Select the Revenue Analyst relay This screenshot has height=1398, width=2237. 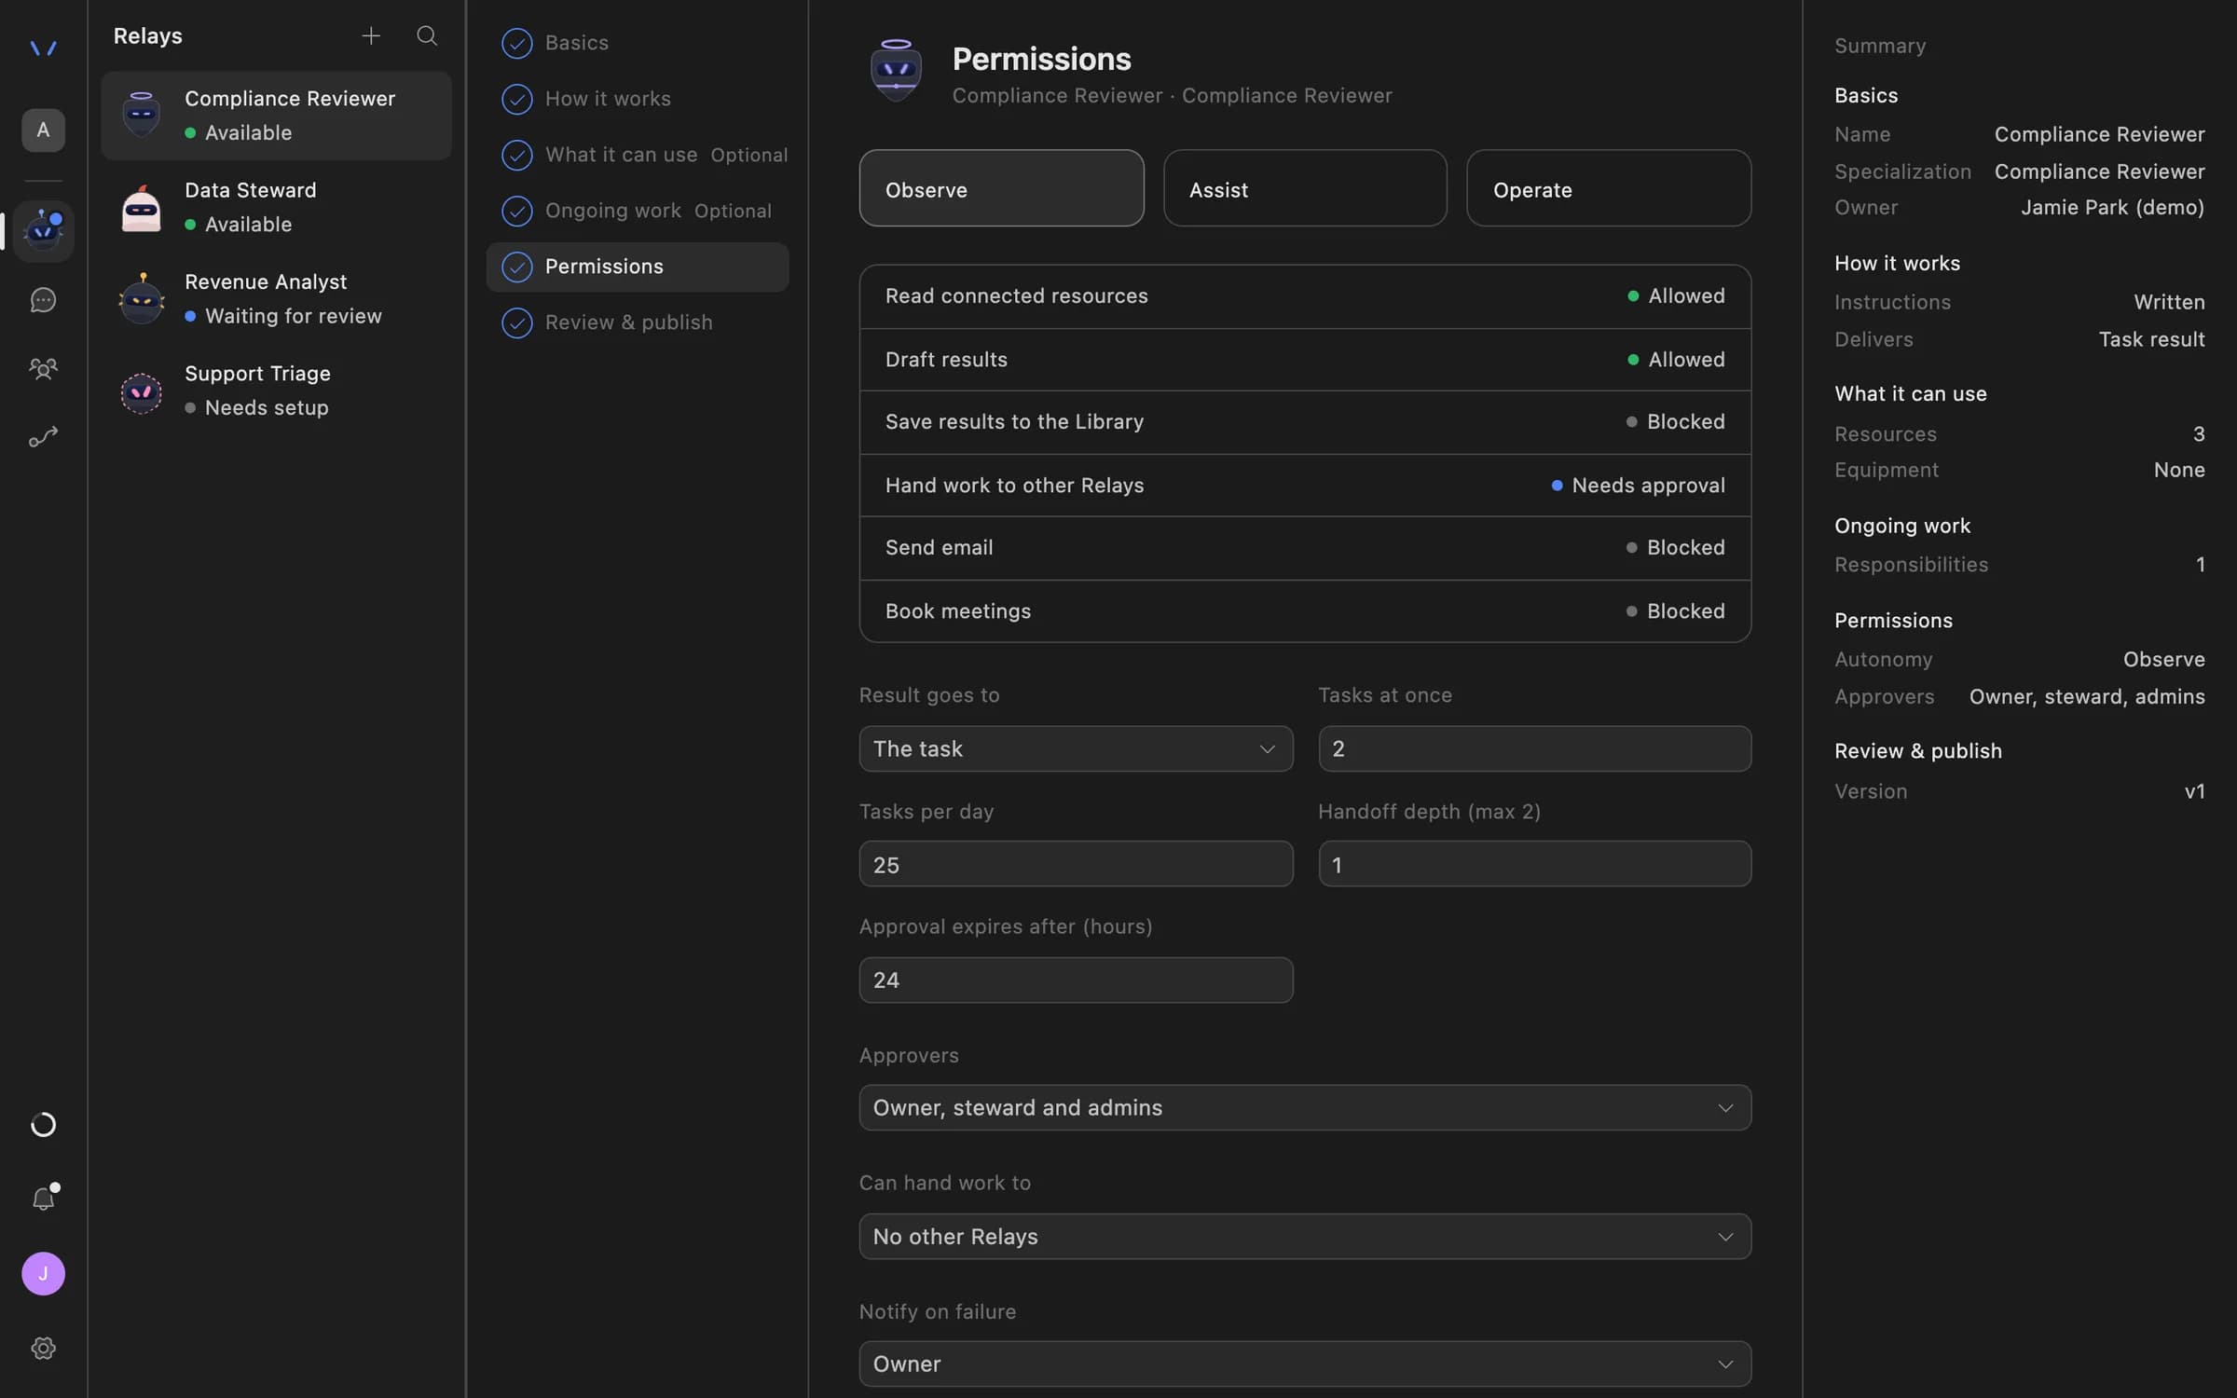tap(276, 298)
